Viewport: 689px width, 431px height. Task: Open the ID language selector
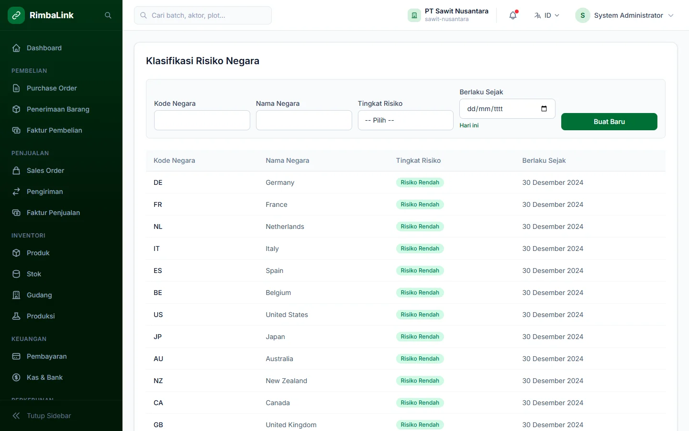547,15
